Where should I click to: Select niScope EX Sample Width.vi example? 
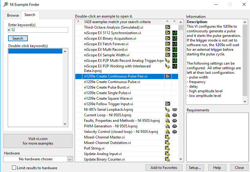(107, 55)
